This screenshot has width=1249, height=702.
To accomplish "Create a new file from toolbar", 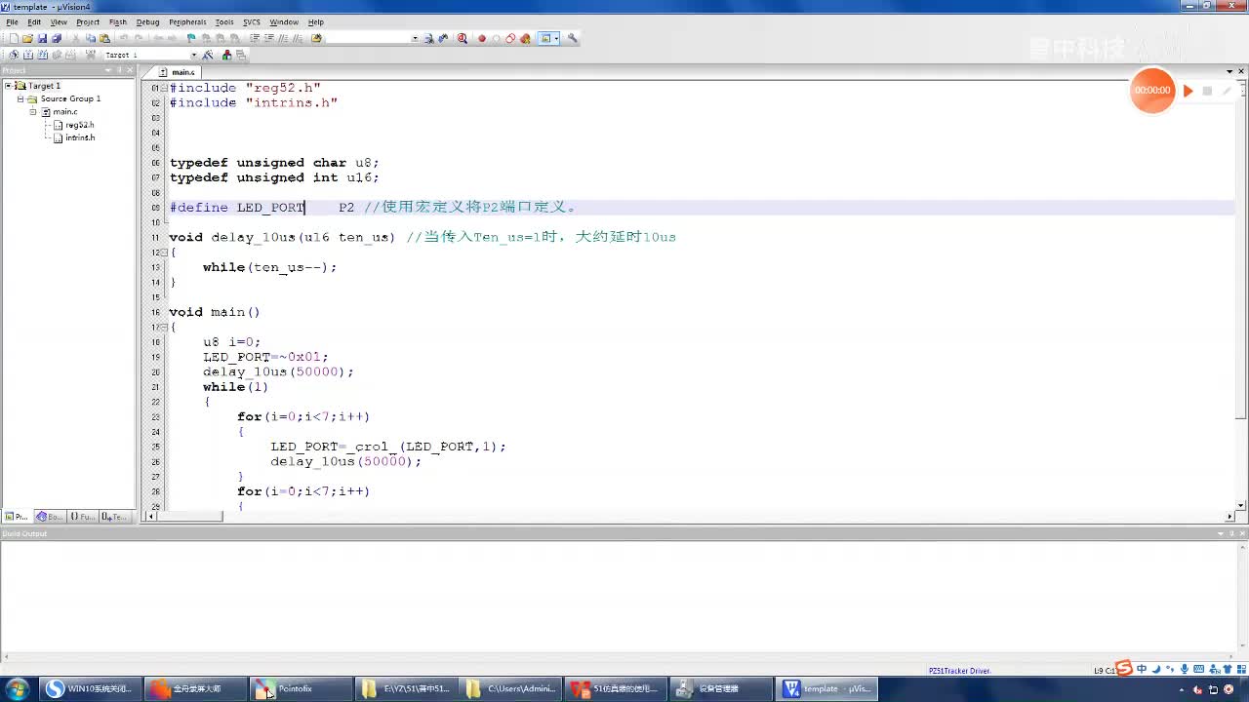I will (14, 39).
